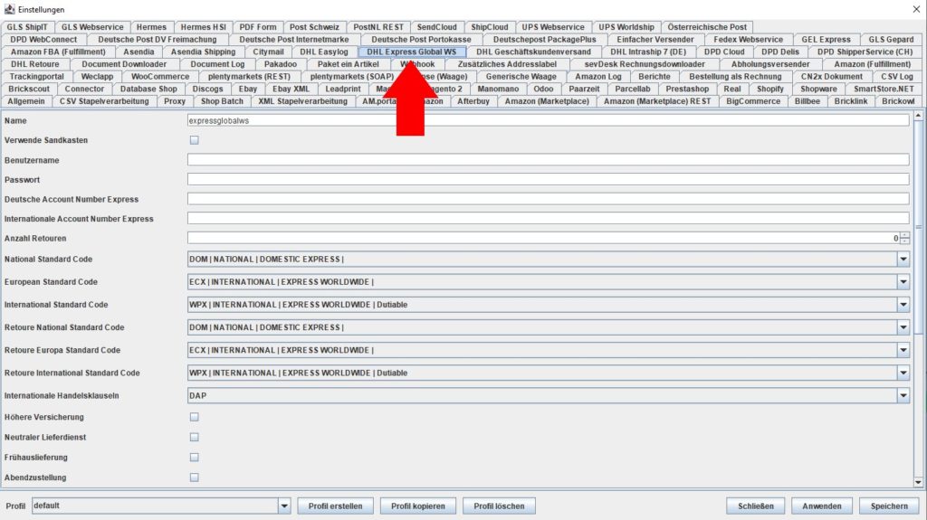Switch to Allgemein tab
Viewport: 927px width, 520px height.
pyautogui.click(x=26, y=101)
